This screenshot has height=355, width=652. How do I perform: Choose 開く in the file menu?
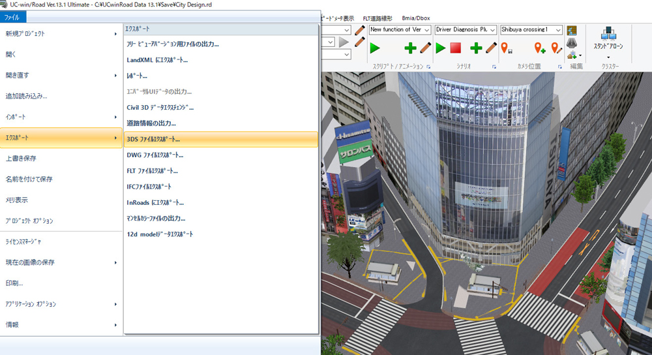pos(61,55)
